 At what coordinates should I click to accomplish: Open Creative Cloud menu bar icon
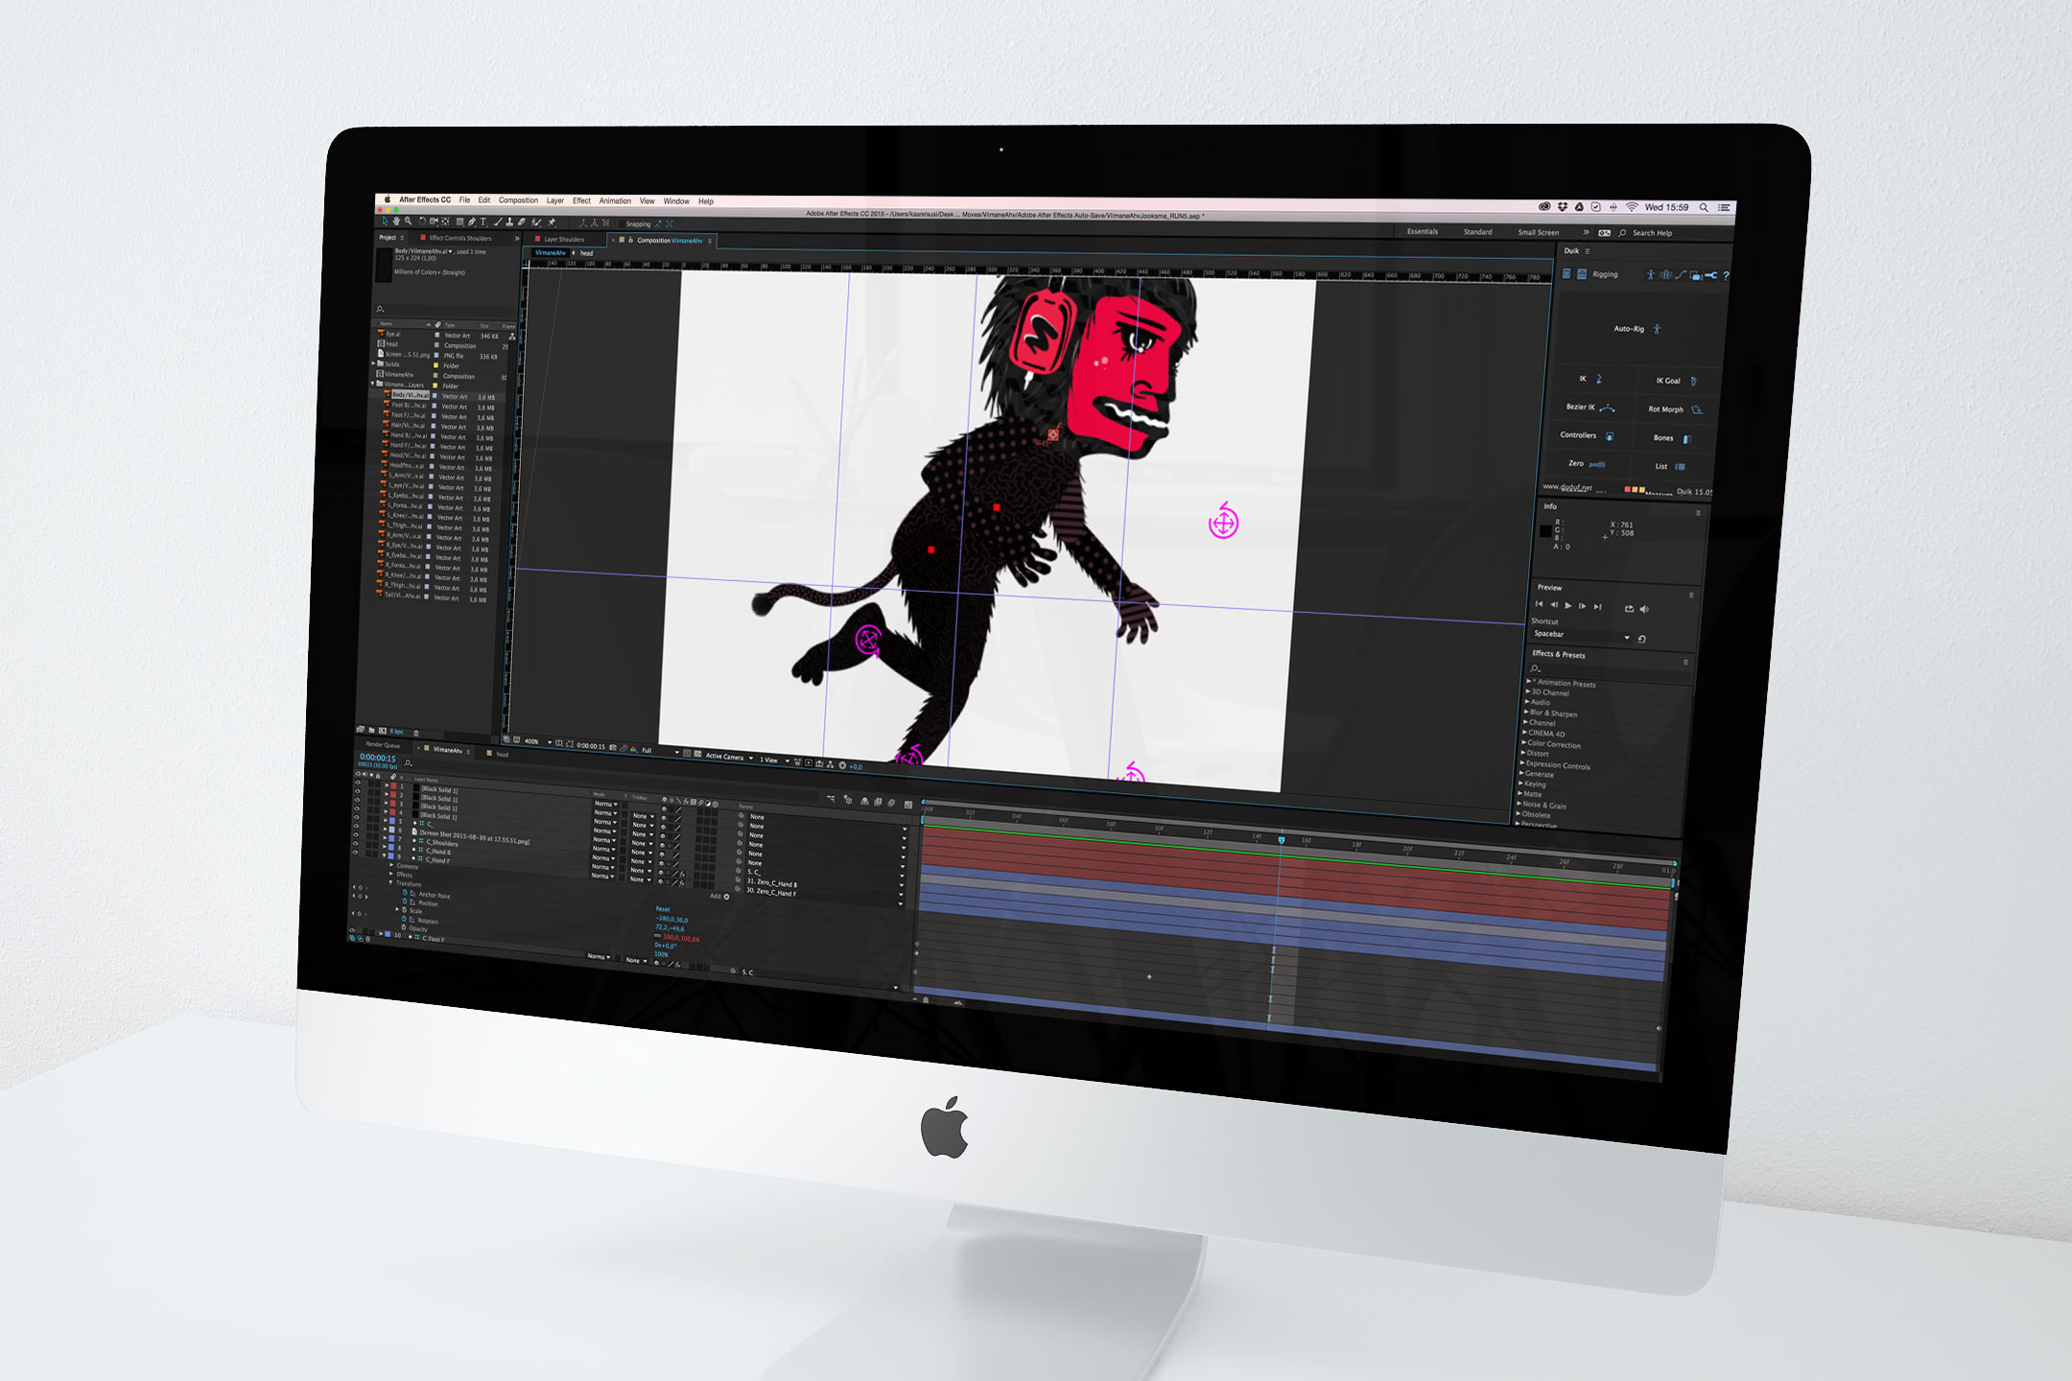[1544, 206]
